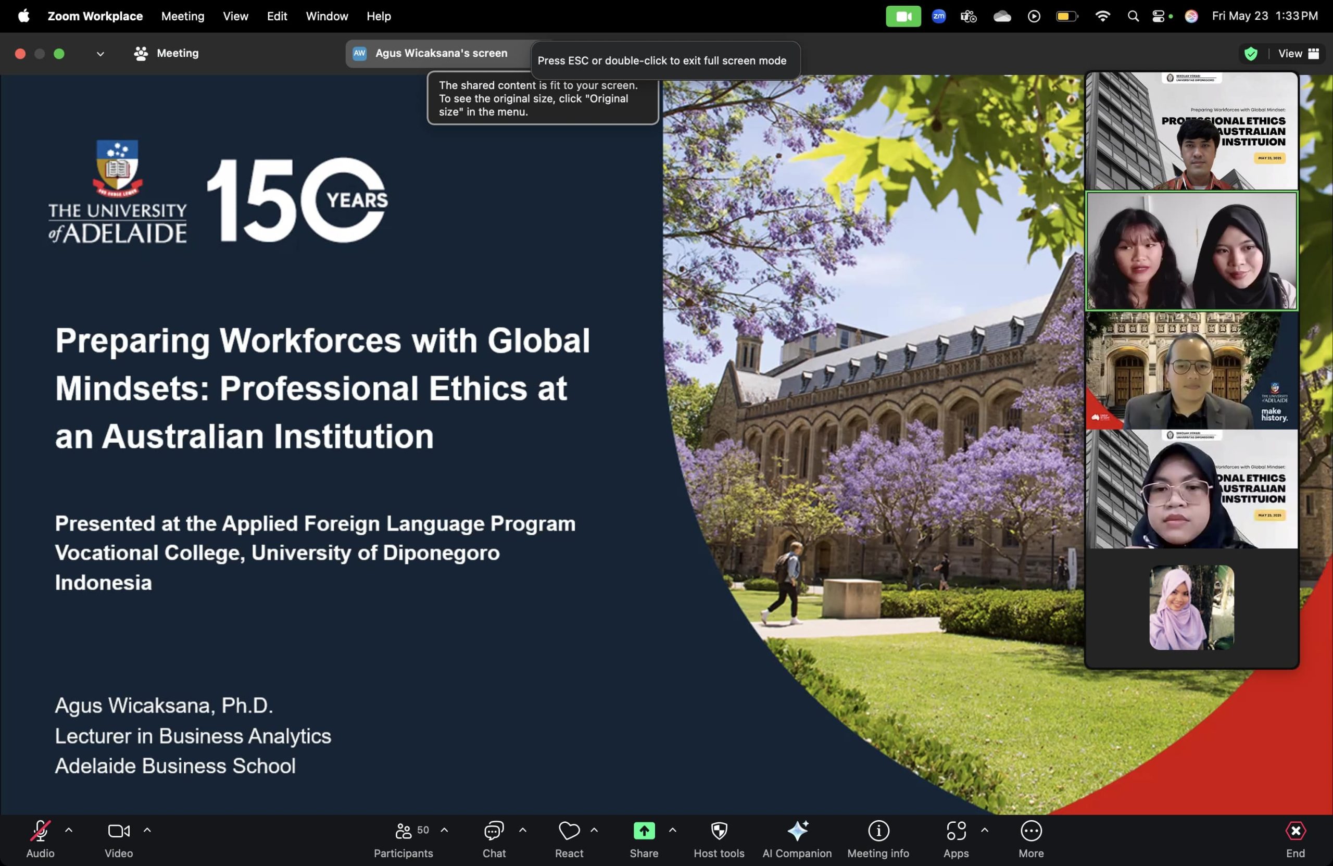Open the Window menu in menu bar
This screenshot has width=1333, height=866.
tap(326, 16)
